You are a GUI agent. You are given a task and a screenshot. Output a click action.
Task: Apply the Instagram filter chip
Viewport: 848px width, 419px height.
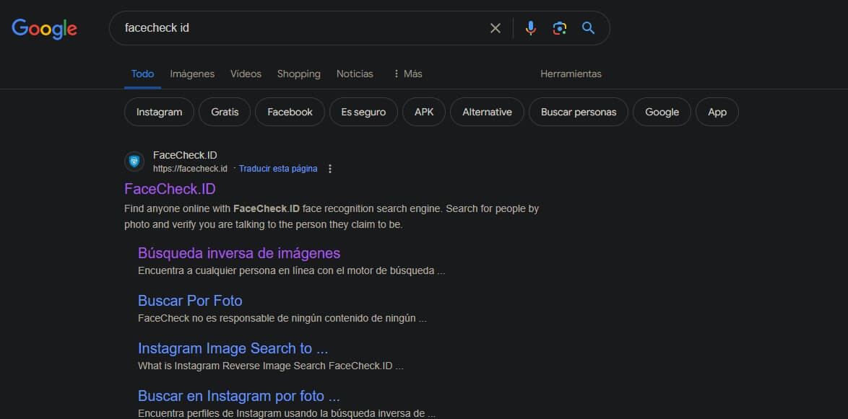point(159,112)
